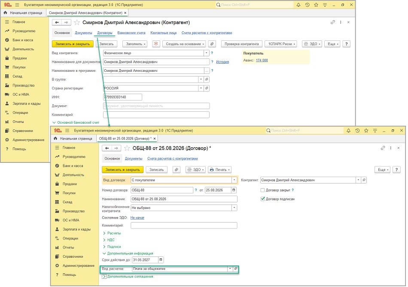The image size is (408, 287).
Task: Go forward with right arrow in contract window
Action: point(116,148)
